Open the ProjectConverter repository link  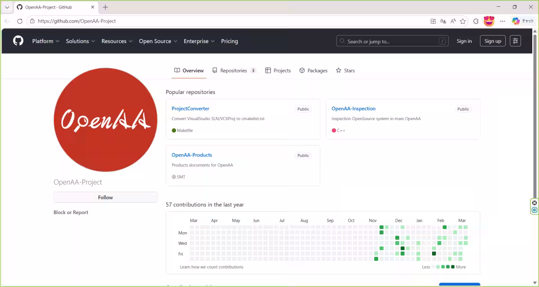pos(190,108)
